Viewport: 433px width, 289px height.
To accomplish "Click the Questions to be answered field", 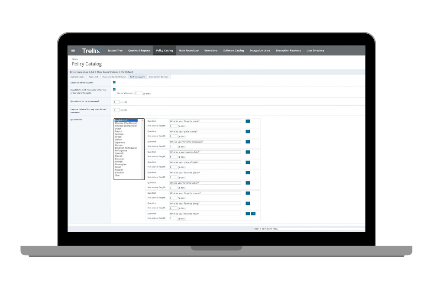I will pyautogui.click(x=116, y=102).
